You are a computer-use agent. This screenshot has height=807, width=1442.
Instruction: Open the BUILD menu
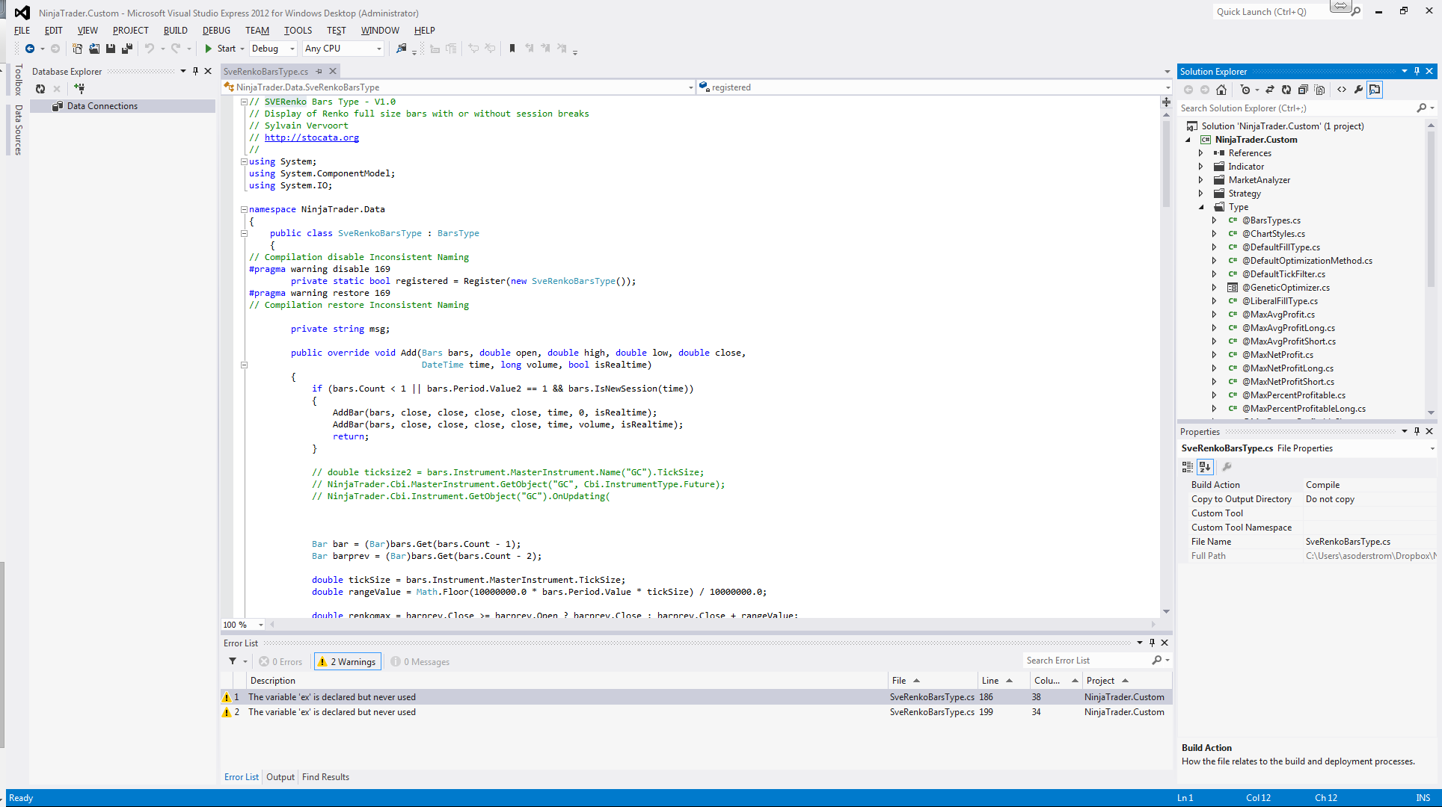(176, 31)
